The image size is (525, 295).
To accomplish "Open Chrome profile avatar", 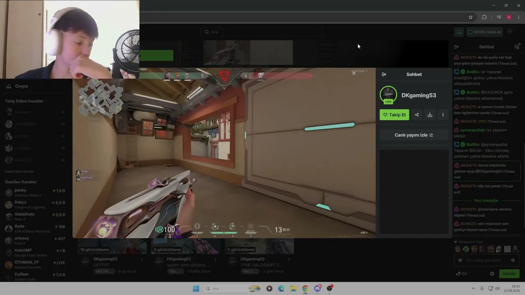I will tap(509, 17).
